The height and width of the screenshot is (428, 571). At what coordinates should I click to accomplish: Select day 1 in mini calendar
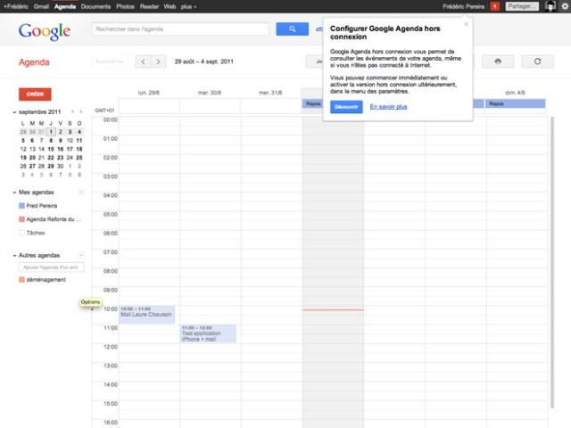[x=51, y=132]
